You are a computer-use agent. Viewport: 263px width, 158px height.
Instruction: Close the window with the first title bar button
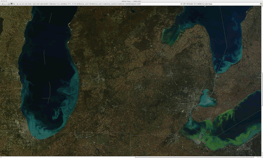click(2, 1)
